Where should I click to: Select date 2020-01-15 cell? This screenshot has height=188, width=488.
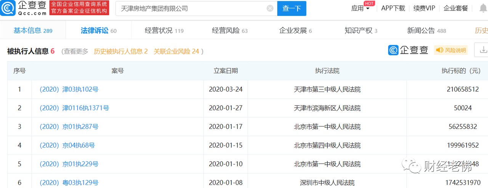[x=226, y=145]
